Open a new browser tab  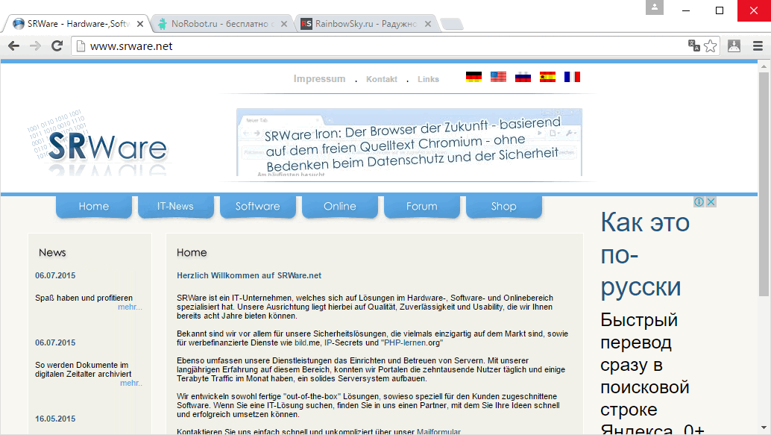451,24
